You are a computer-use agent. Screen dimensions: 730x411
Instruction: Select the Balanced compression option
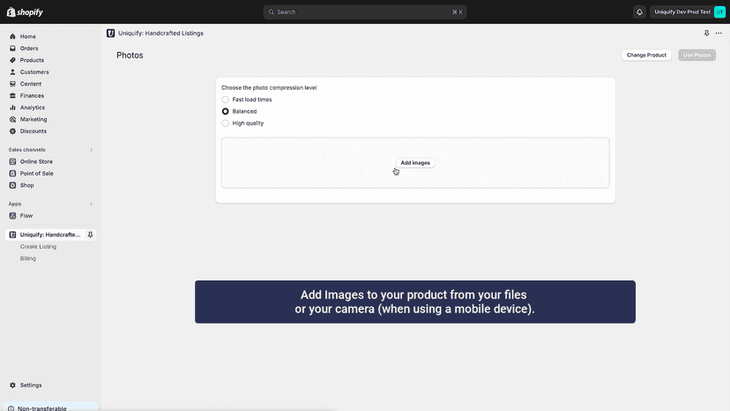coord(226,111)
